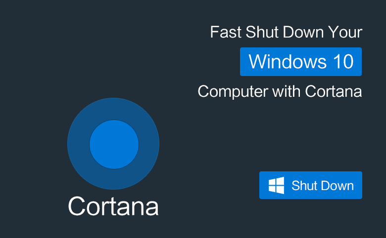Click the word Computer in the subtitle
386x238 pixels.
233,92
